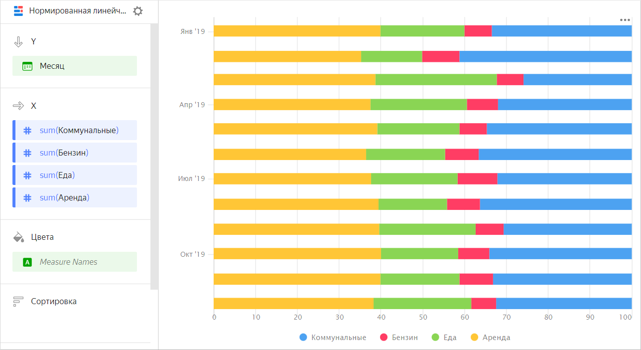This screenshot has height=350, width=641.
Task: Click the chart type icon in the header
Action: pyautogui.click(x=18, y=10)
